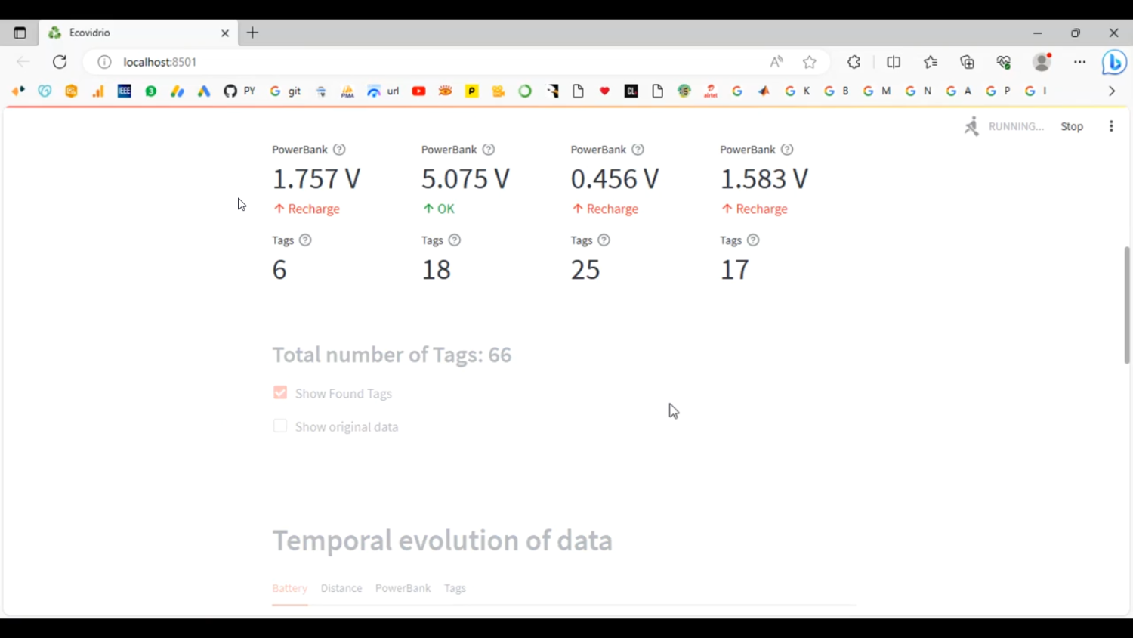
Task: Select the Ecovidrio browser tab
Action: (x=138, y=33)
